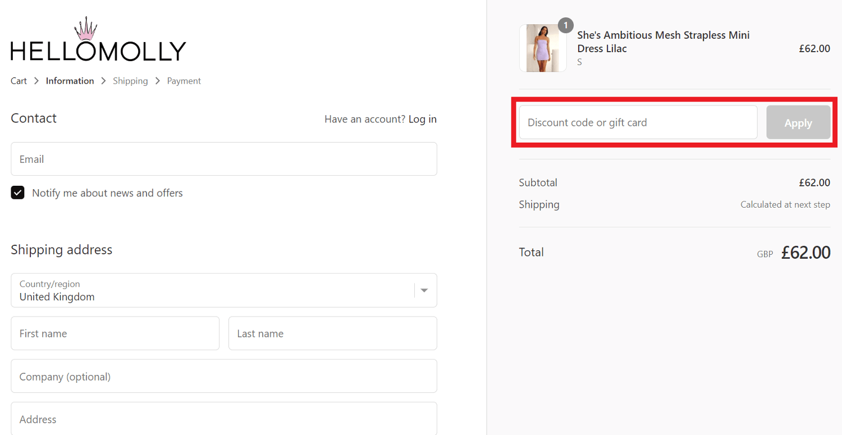Click the quantity badge on product image
842x435 pixels.
click(x=566, y=25)
